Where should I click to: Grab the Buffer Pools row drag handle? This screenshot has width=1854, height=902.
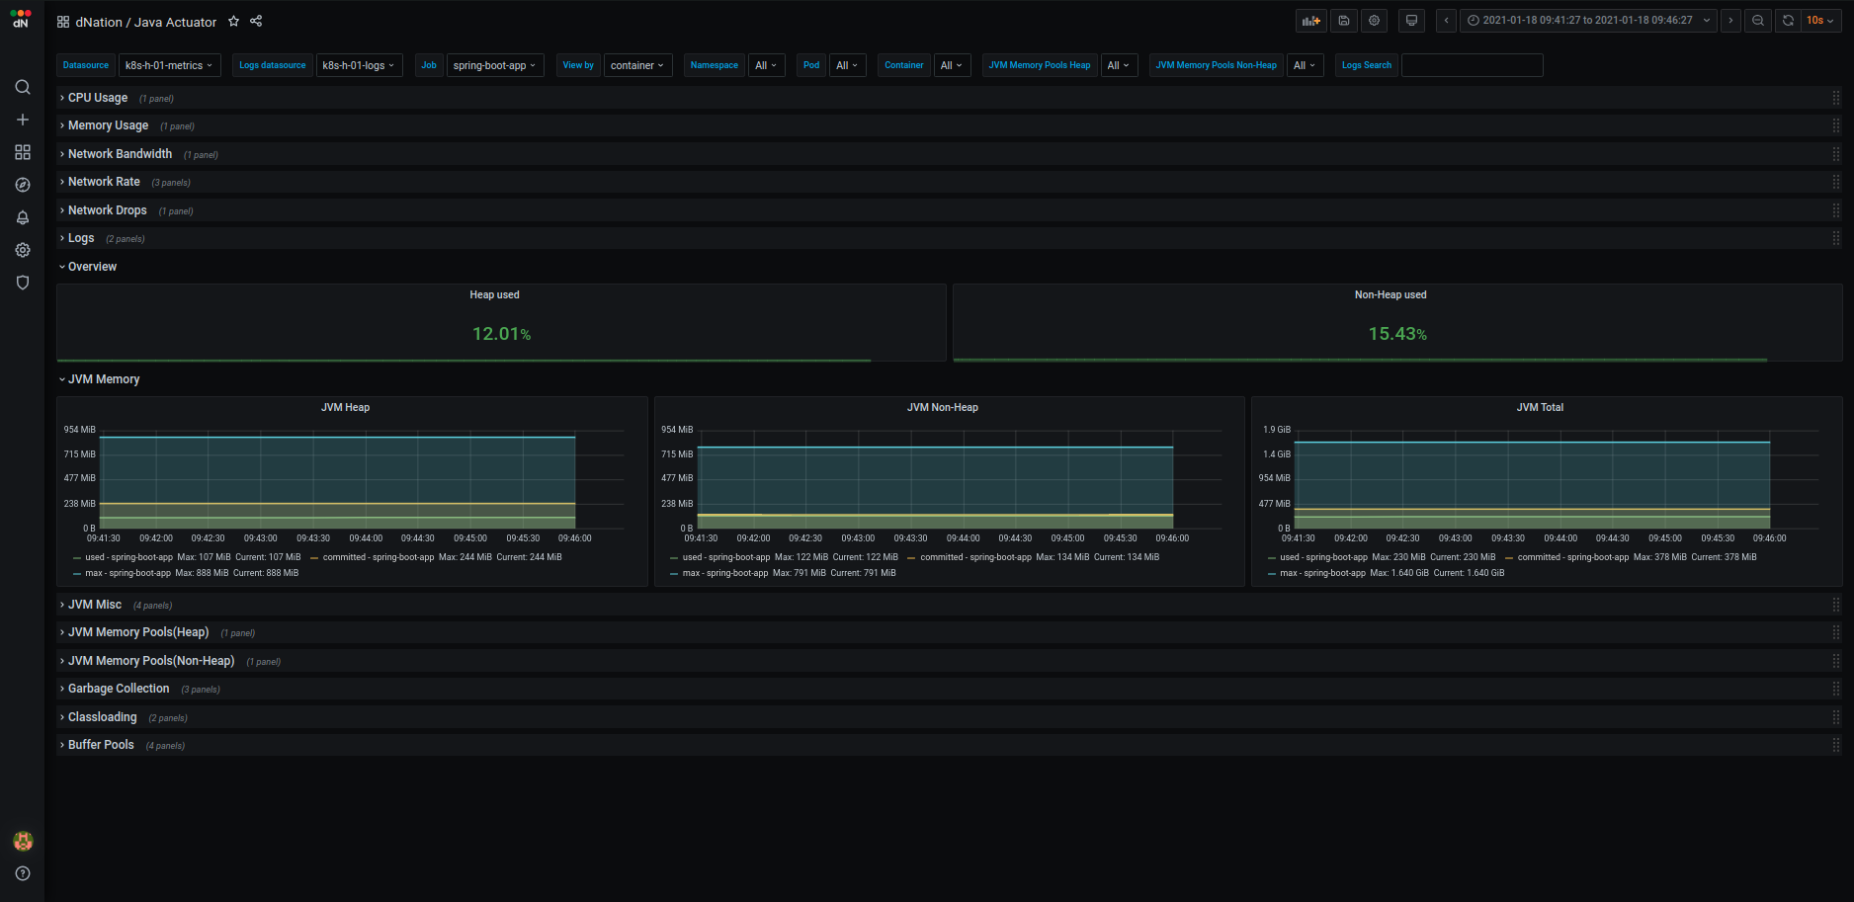click(x=1835, y=745)
